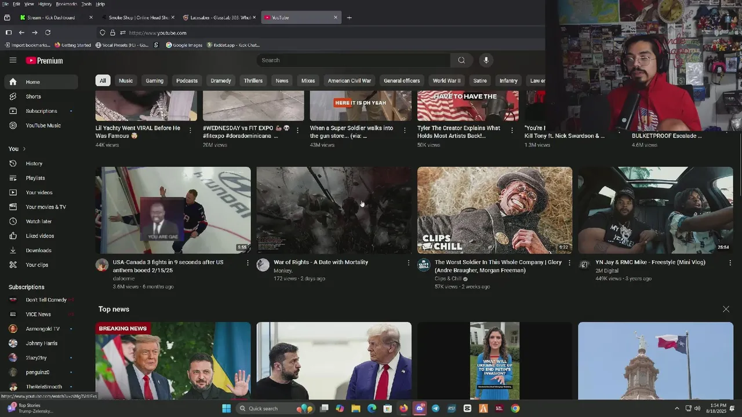Close the active YouTube browser tab
This screenshot has width=742, height=417.
coord(335,17)
